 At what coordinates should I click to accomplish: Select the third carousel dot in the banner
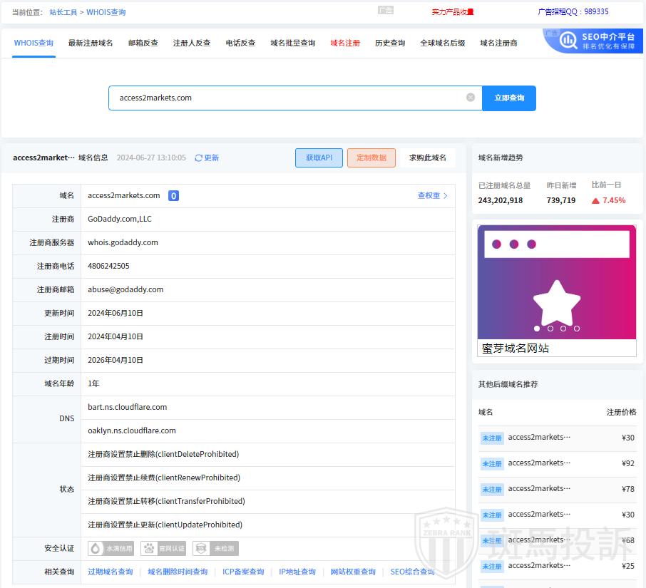point(563,329)
